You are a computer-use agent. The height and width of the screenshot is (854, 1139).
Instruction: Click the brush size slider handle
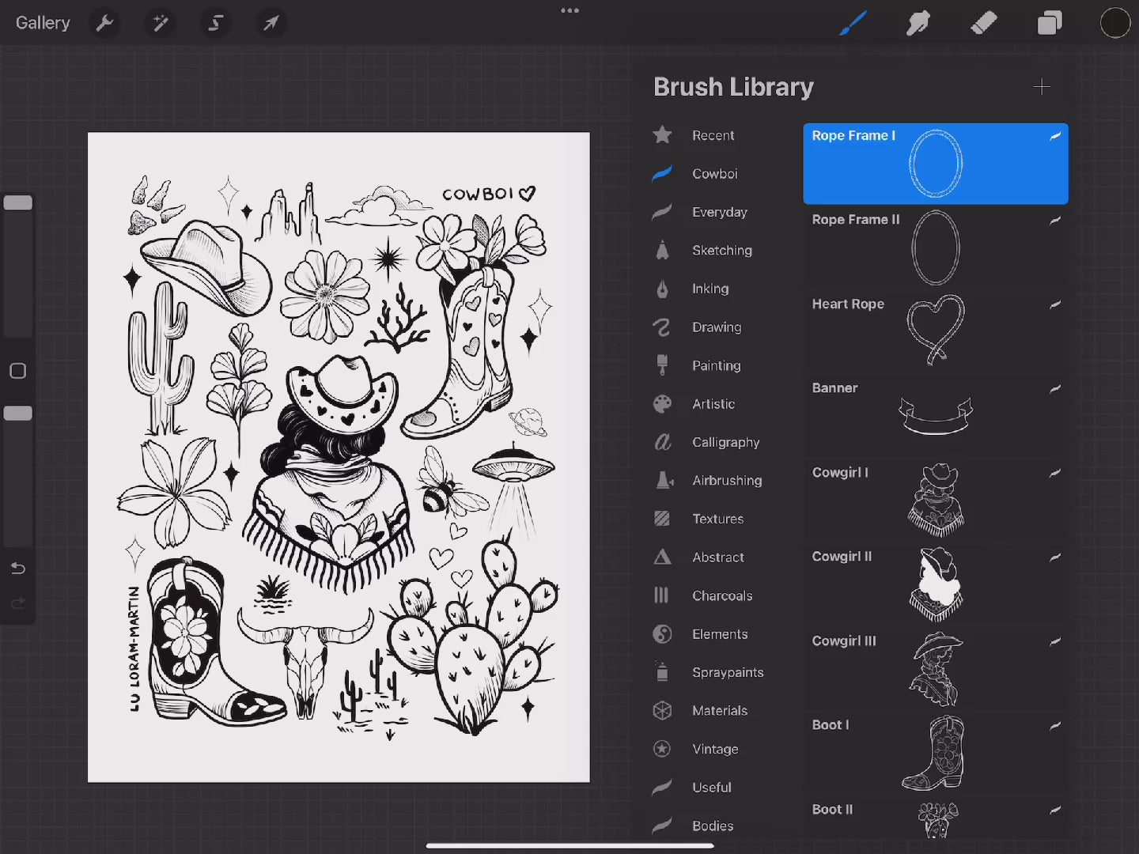coord(17,203)
